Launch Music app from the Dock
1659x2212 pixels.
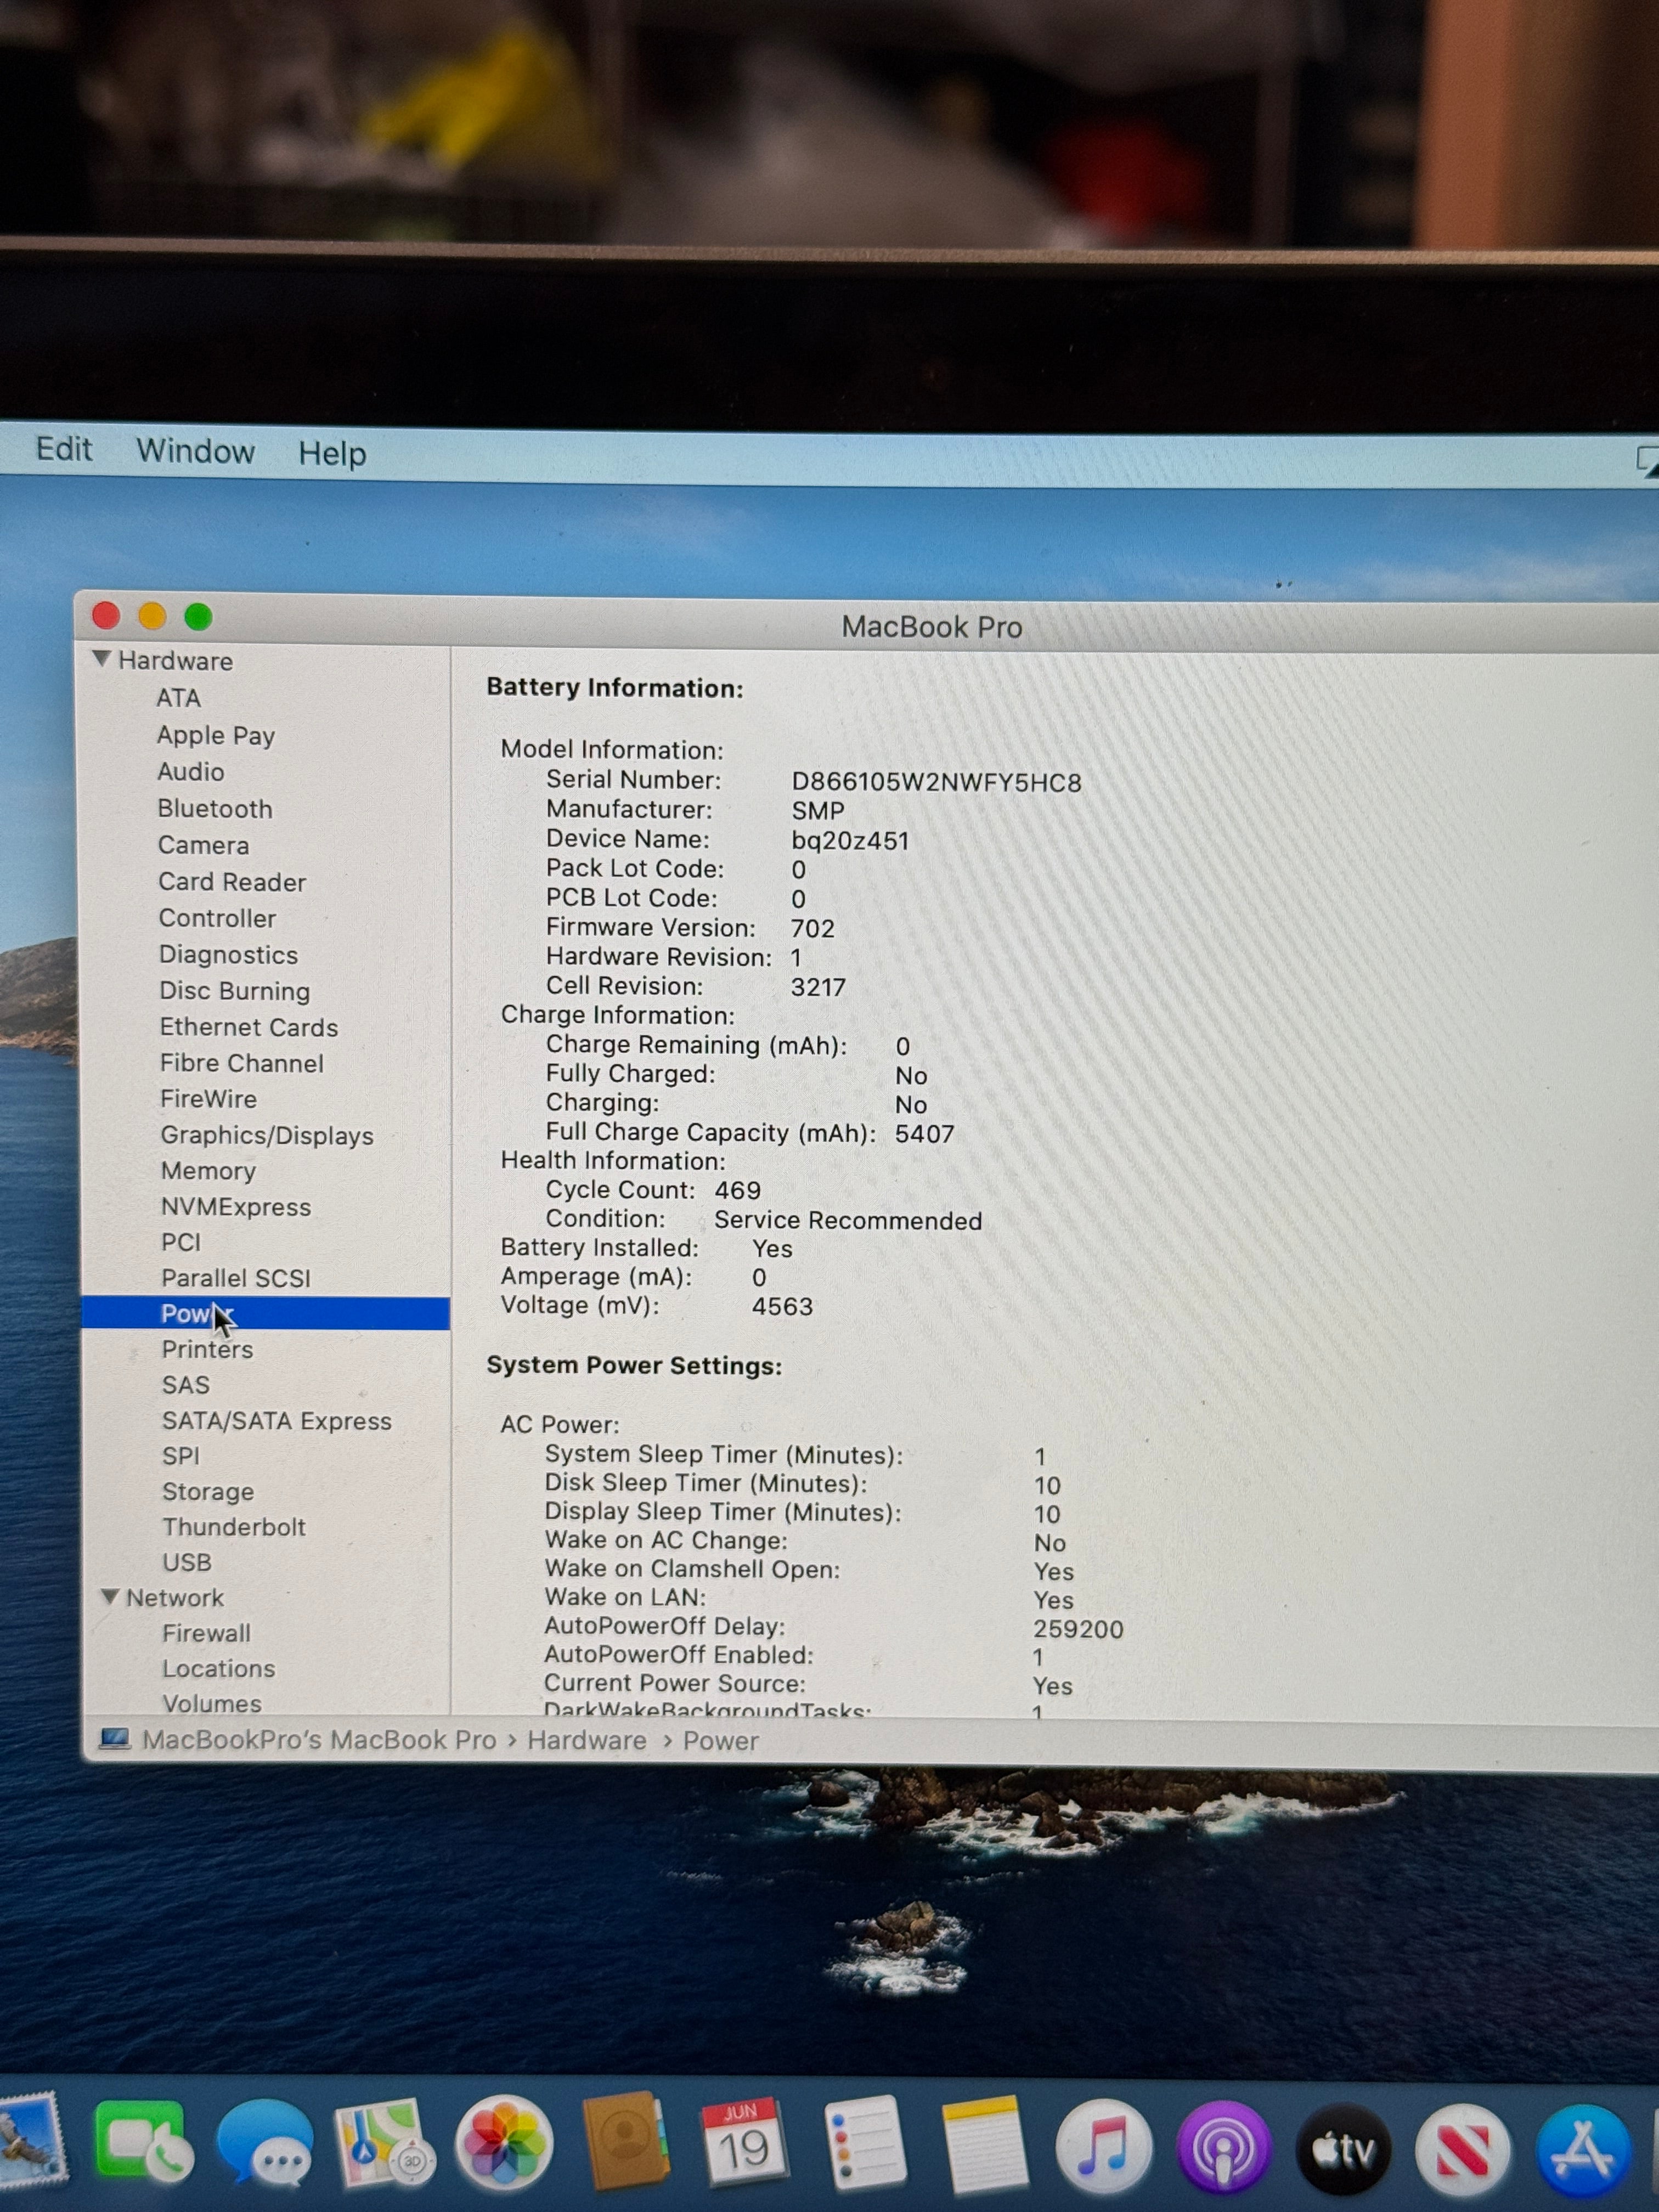click(x=1104, y=2146)
